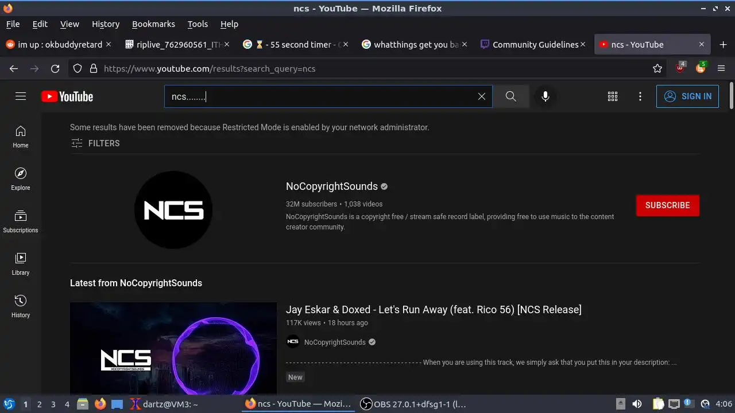The width and height of the screenshot is (735, 413).
Task: Reload the page in Firefox
Action: tap(55, 68)
